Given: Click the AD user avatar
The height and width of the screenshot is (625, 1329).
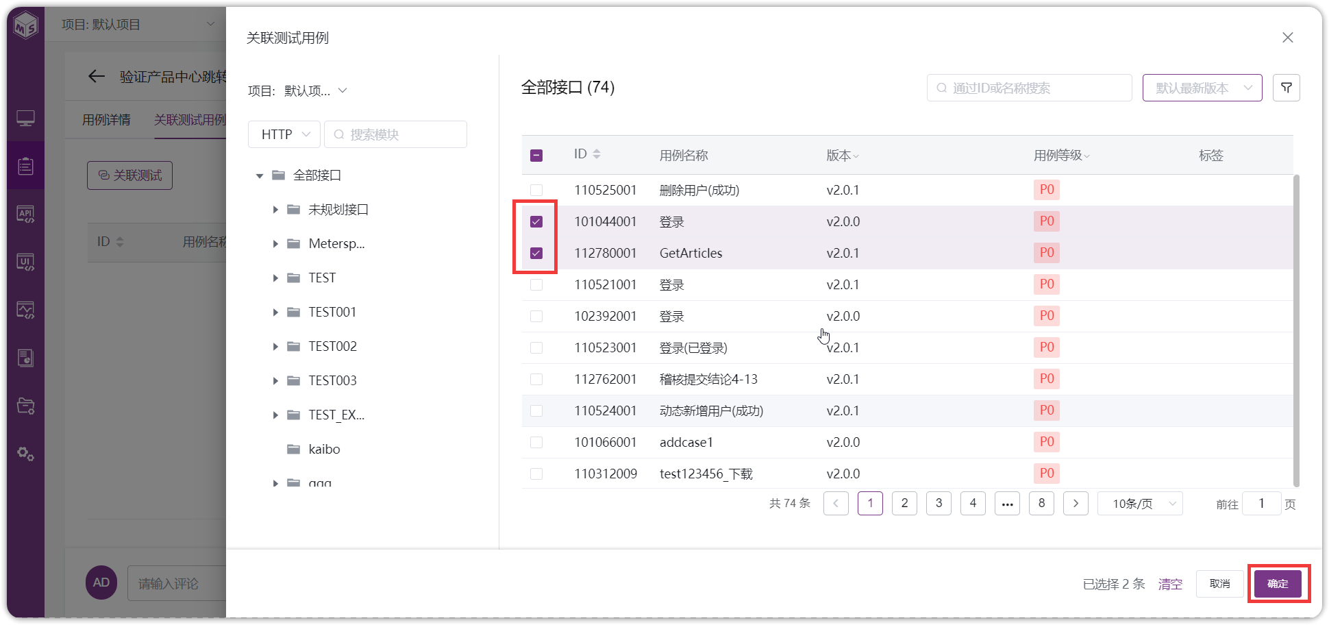Looking at the screenshot, I should point(101,583).
